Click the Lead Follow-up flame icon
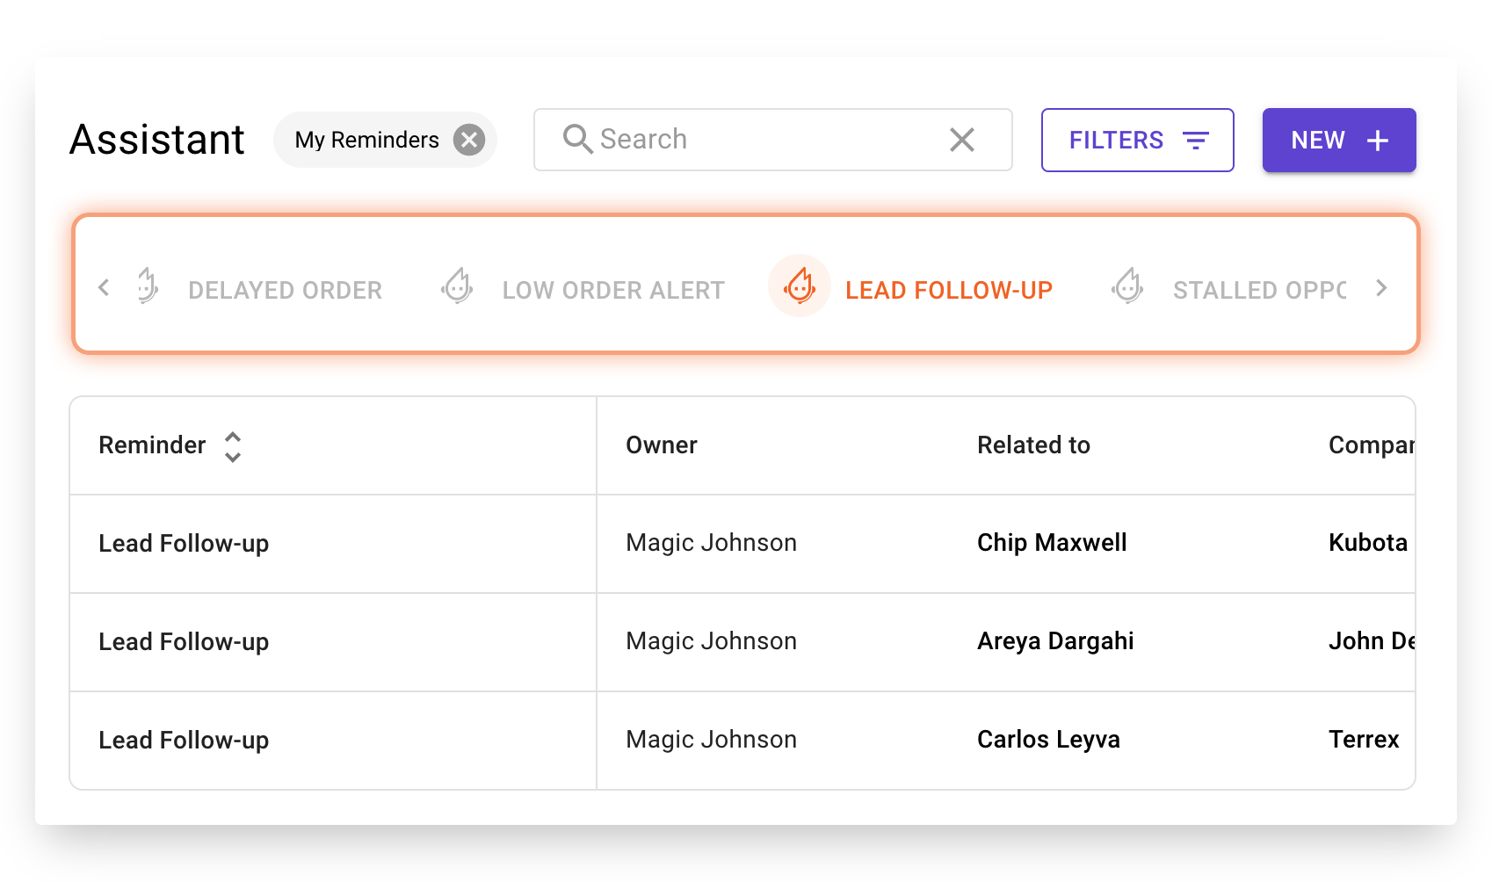This screenshot has height=882, width=1492. click(x=800, y=286)
